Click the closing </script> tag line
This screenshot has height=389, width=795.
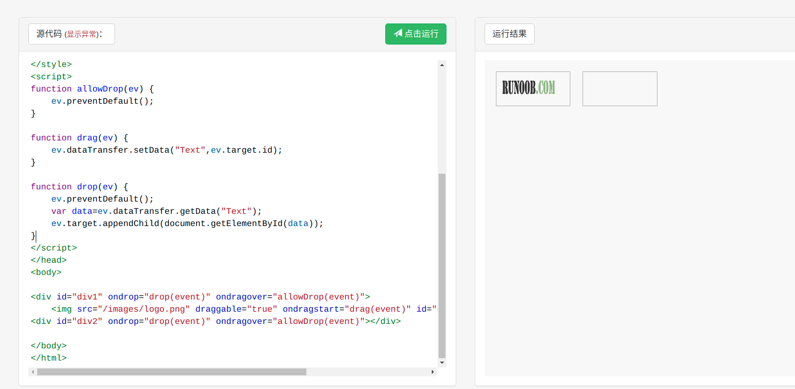point(54,248)
